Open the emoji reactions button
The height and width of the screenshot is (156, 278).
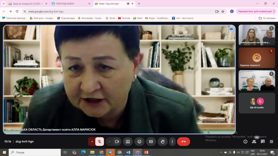point(139,141)
